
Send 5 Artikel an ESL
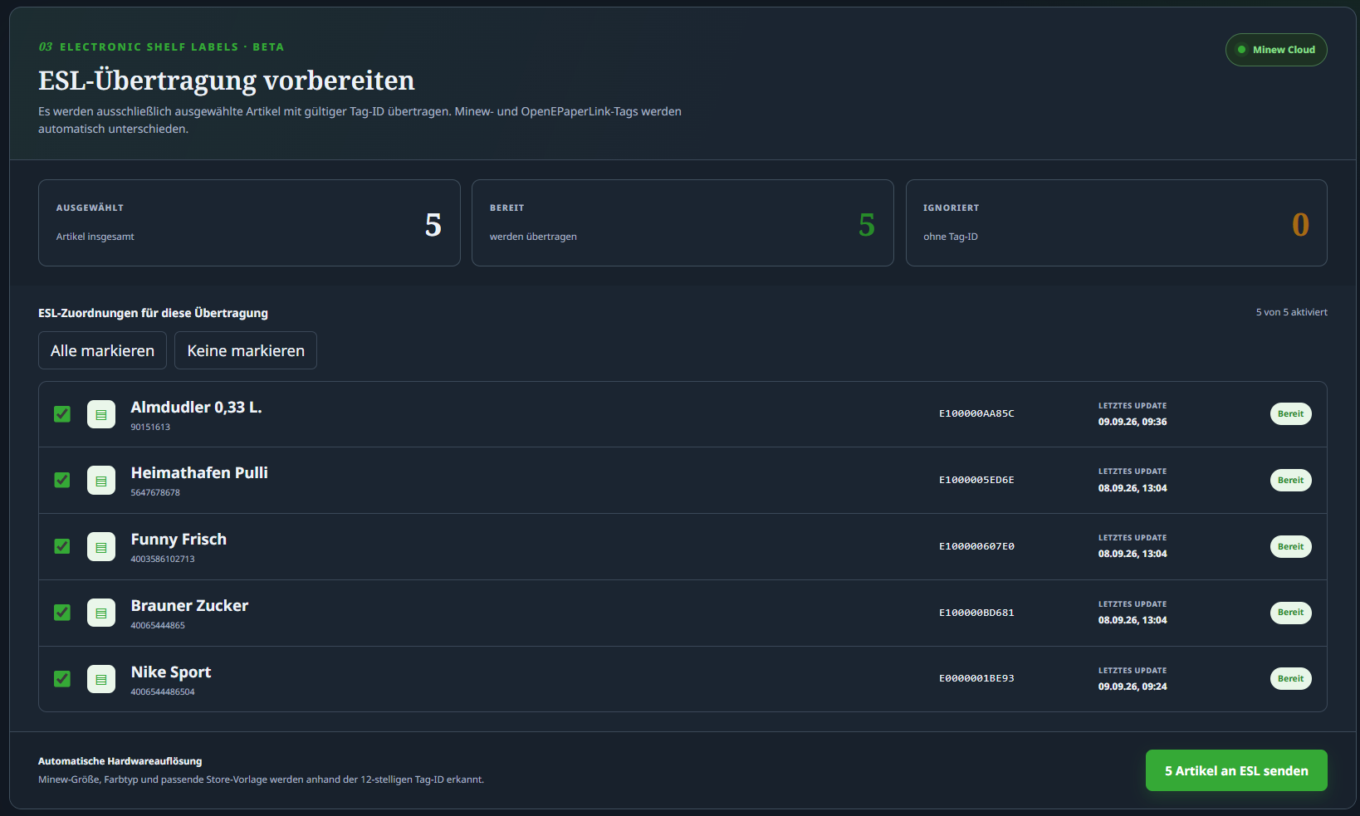(1236, 770)
